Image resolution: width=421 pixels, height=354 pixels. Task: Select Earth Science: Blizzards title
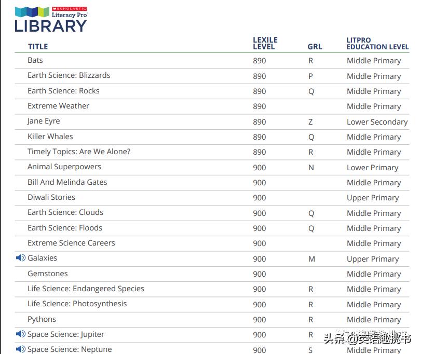(x=69, y=75)
